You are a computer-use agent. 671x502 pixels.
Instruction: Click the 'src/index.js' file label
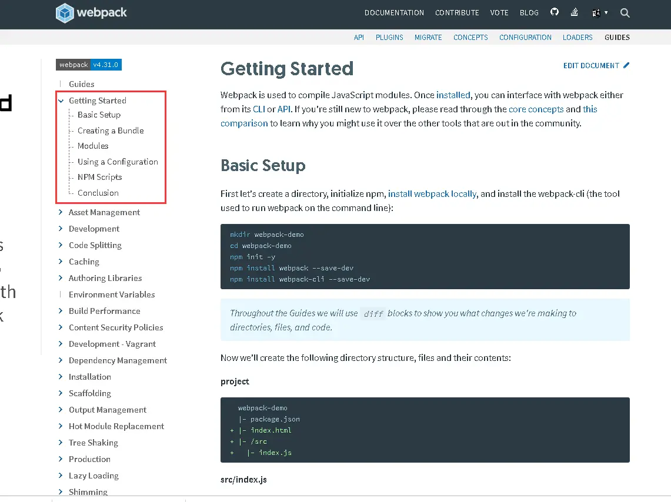point(243,480)
